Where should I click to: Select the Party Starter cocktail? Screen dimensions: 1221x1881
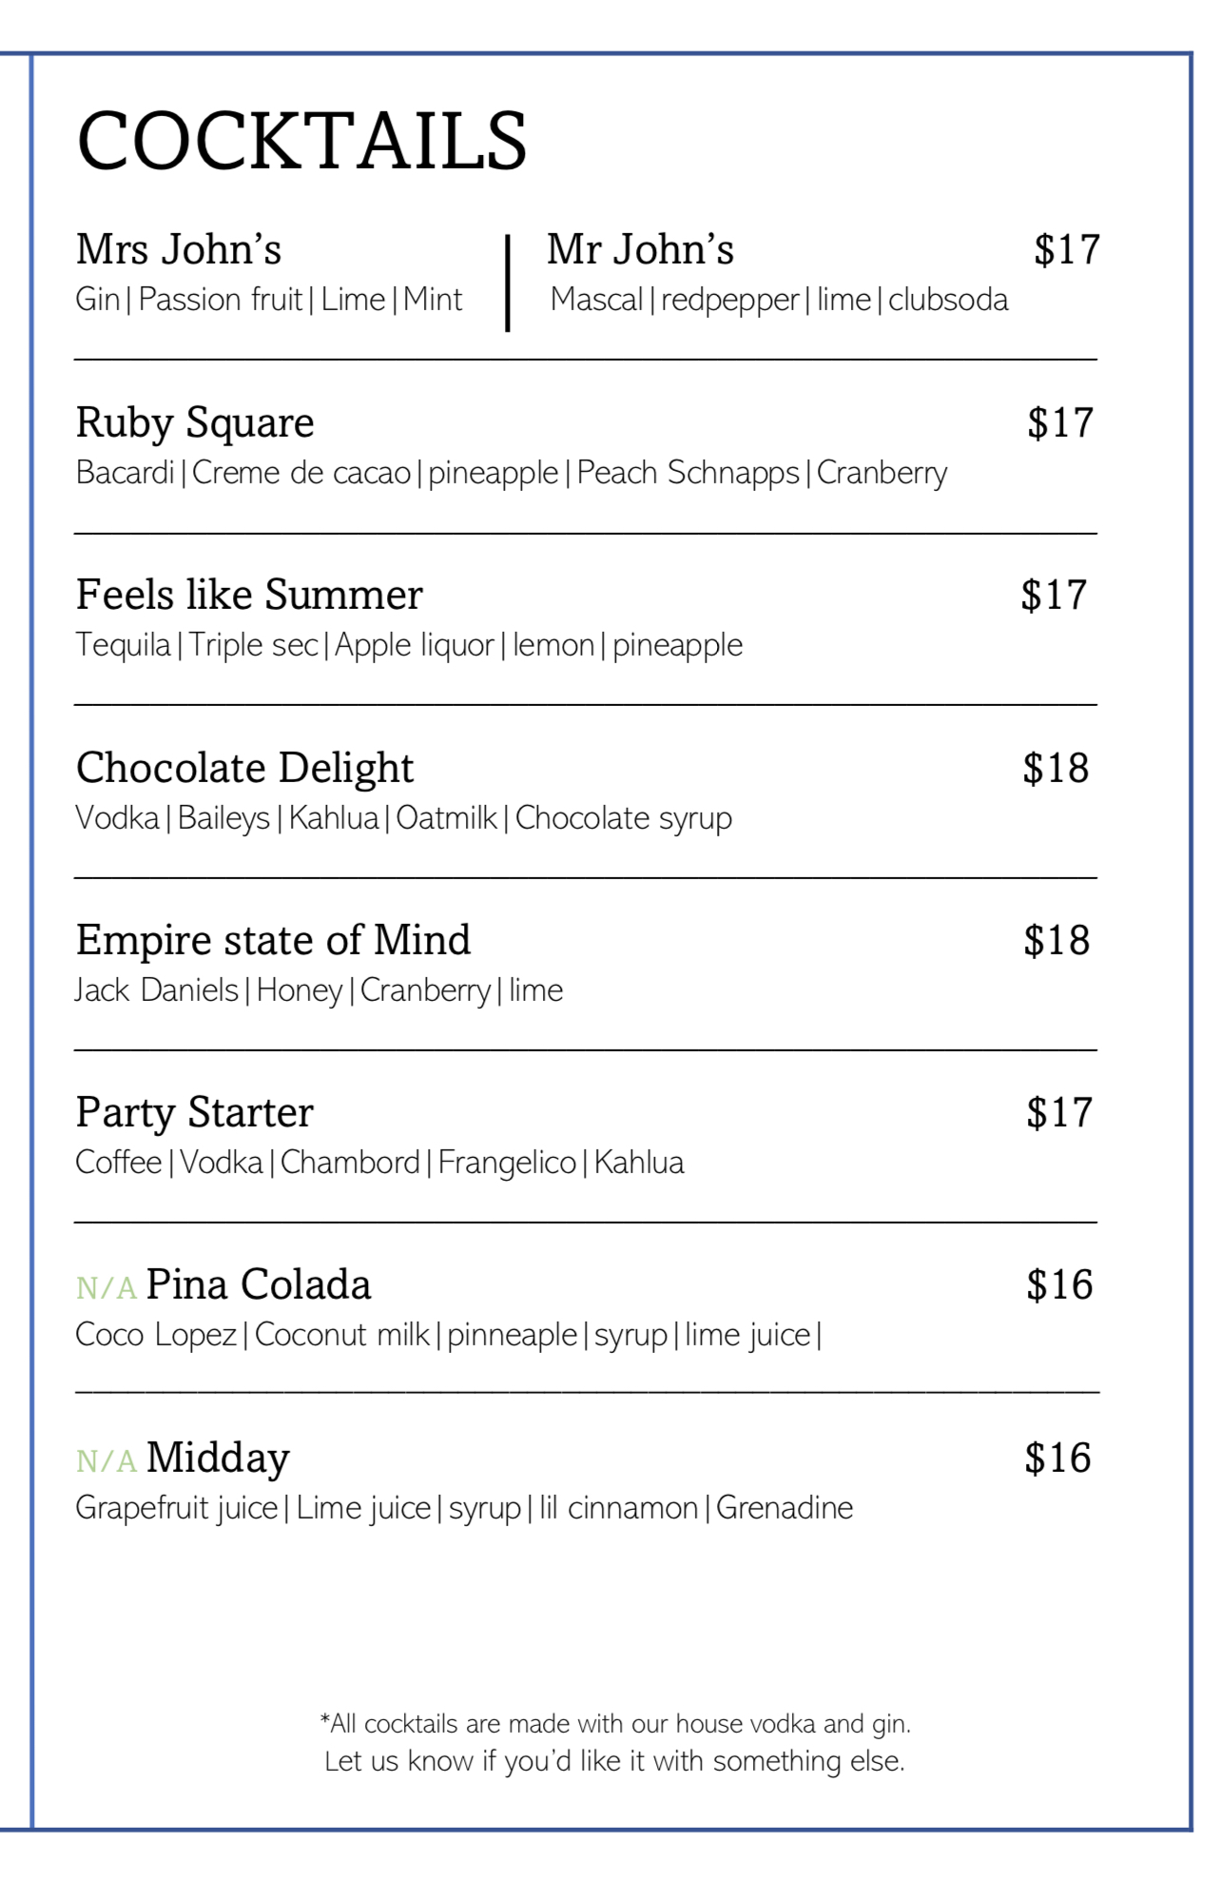[x=195, y=1112]
